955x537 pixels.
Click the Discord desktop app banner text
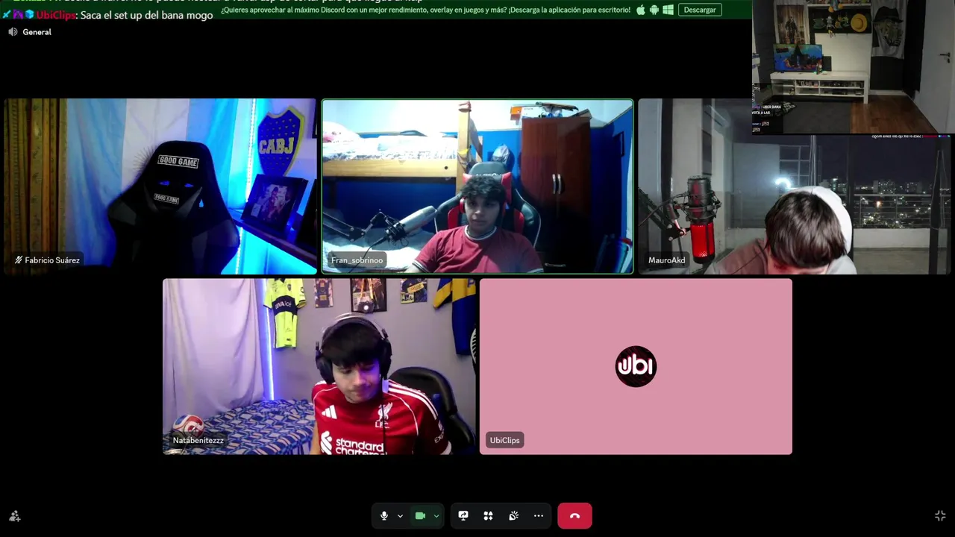click(x=425, y=10)
